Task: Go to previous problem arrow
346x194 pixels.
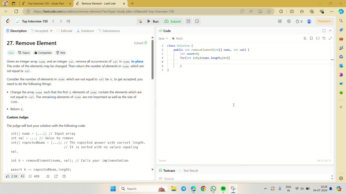Action: (53, 21)
